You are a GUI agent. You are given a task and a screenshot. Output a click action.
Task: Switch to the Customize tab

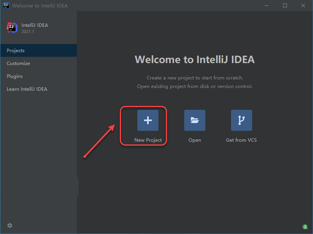39,63
